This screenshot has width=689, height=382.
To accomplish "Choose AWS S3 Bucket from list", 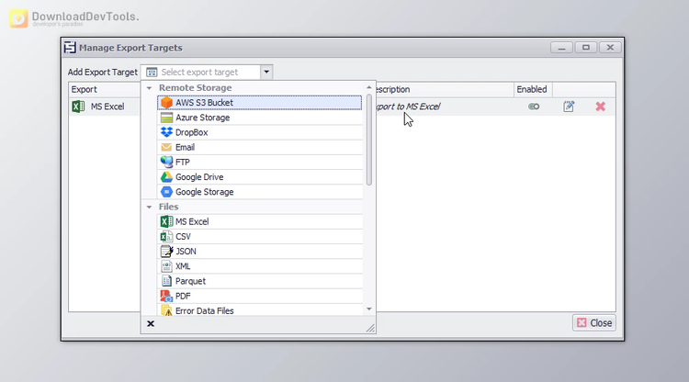I will [x=259, y=102].
